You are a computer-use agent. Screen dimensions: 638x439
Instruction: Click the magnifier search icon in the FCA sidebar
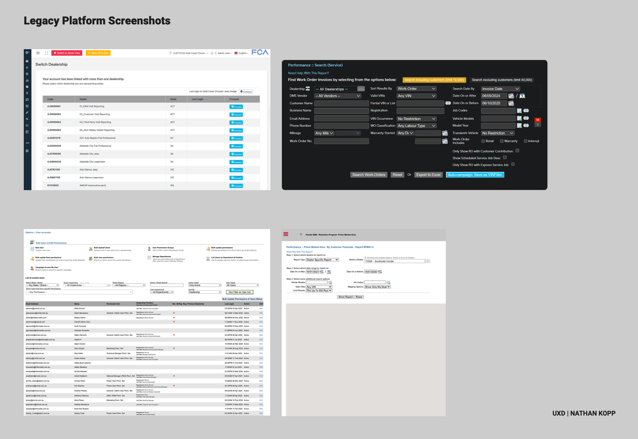click(x=27, y=119)
